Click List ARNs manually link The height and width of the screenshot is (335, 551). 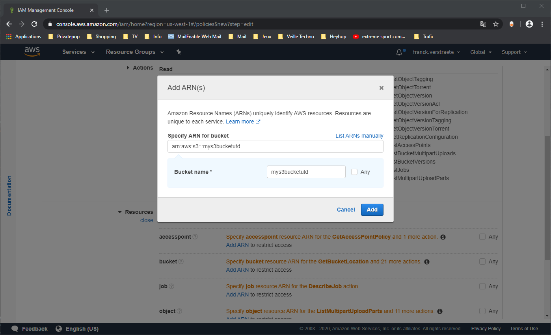pyautogui.click(x=359, y=136)
